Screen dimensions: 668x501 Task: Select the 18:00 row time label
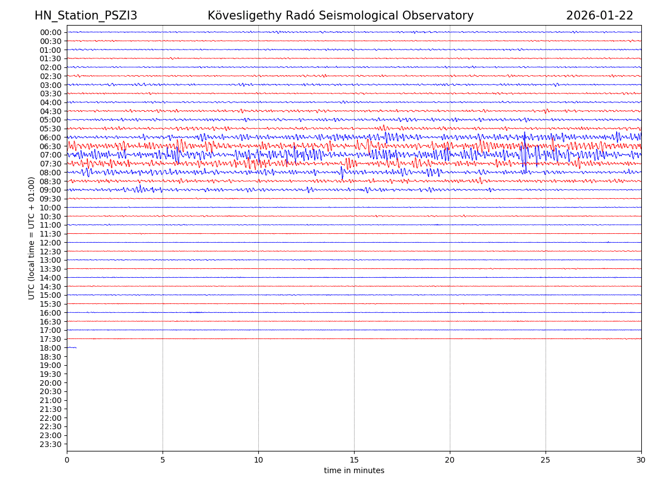click(51, 348)
